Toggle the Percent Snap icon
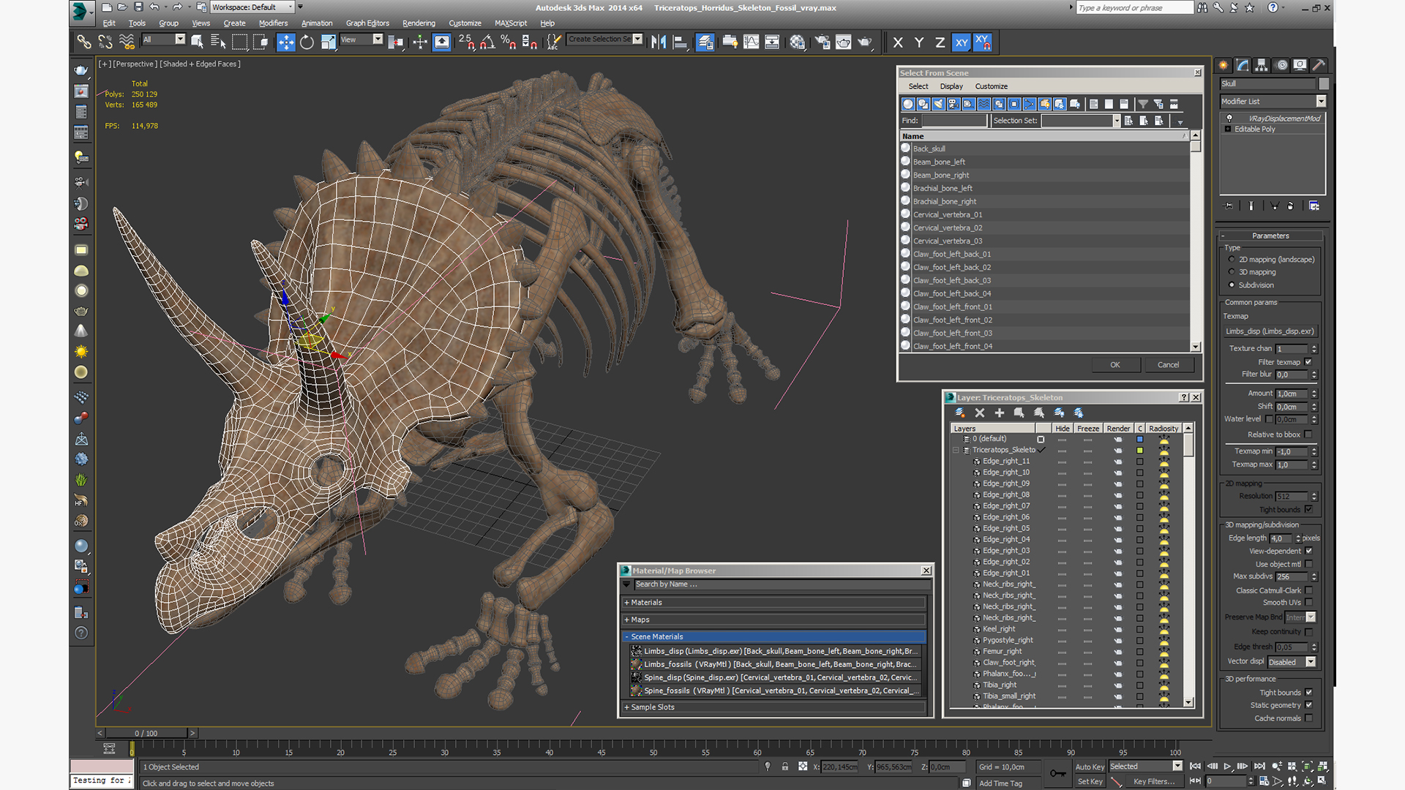 pyautogui.click(x=509, y=42)
